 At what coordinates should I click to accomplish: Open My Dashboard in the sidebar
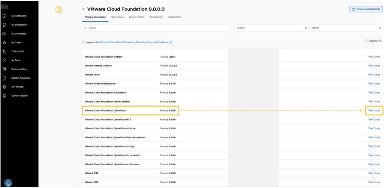[x=19, y=16]
